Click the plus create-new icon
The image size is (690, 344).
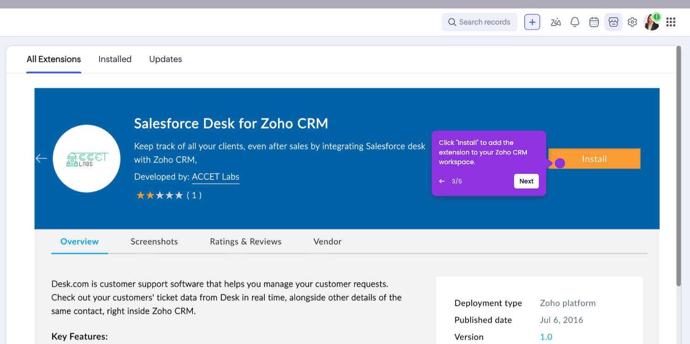tap(532, 22)
